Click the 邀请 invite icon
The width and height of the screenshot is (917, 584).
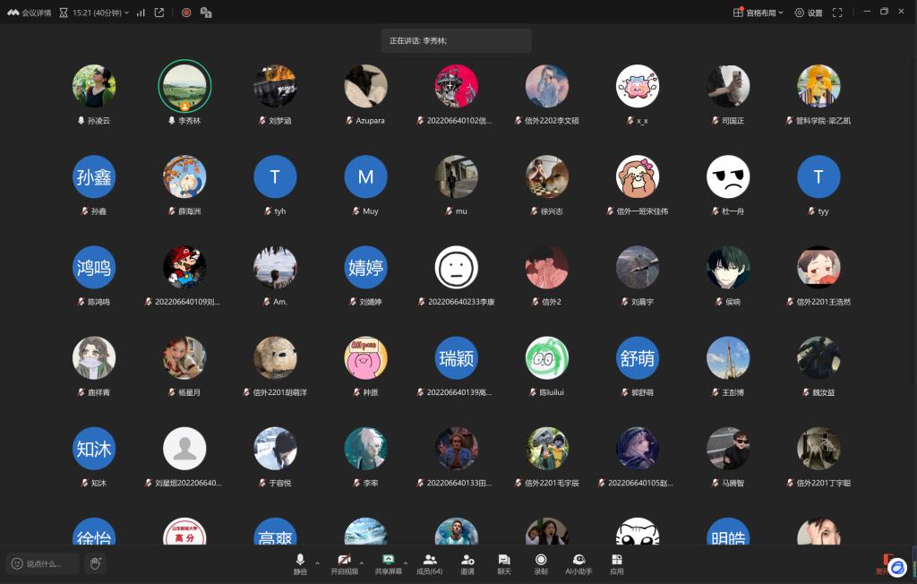click(467, 563)
